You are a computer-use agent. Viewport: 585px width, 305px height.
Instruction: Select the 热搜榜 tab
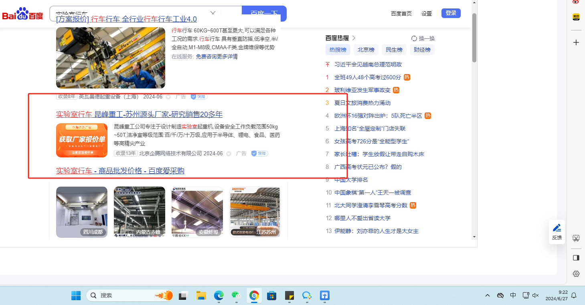click(x=338, y=50)
